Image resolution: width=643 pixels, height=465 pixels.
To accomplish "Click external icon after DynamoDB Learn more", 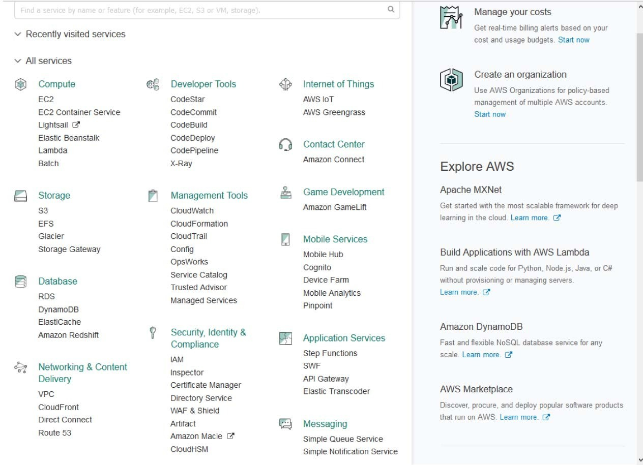I will pyautogui.click(x=508, y=355).
